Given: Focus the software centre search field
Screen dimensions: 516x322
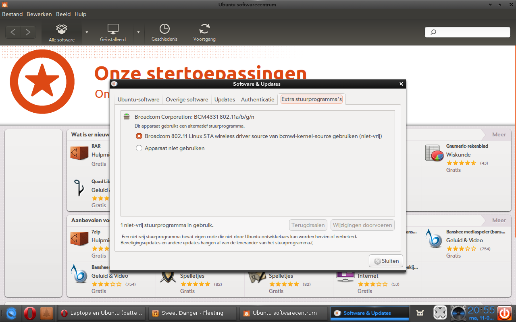Looking at the screenshot, I should 468,32.
